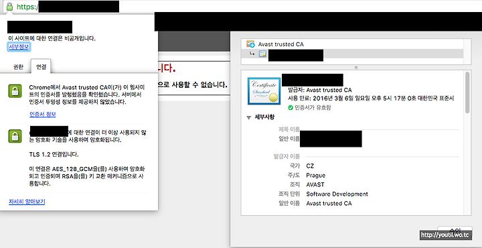Click the 제목 이름 section label
This screenshot has height=248, width=482.
(x=289, y=129)
